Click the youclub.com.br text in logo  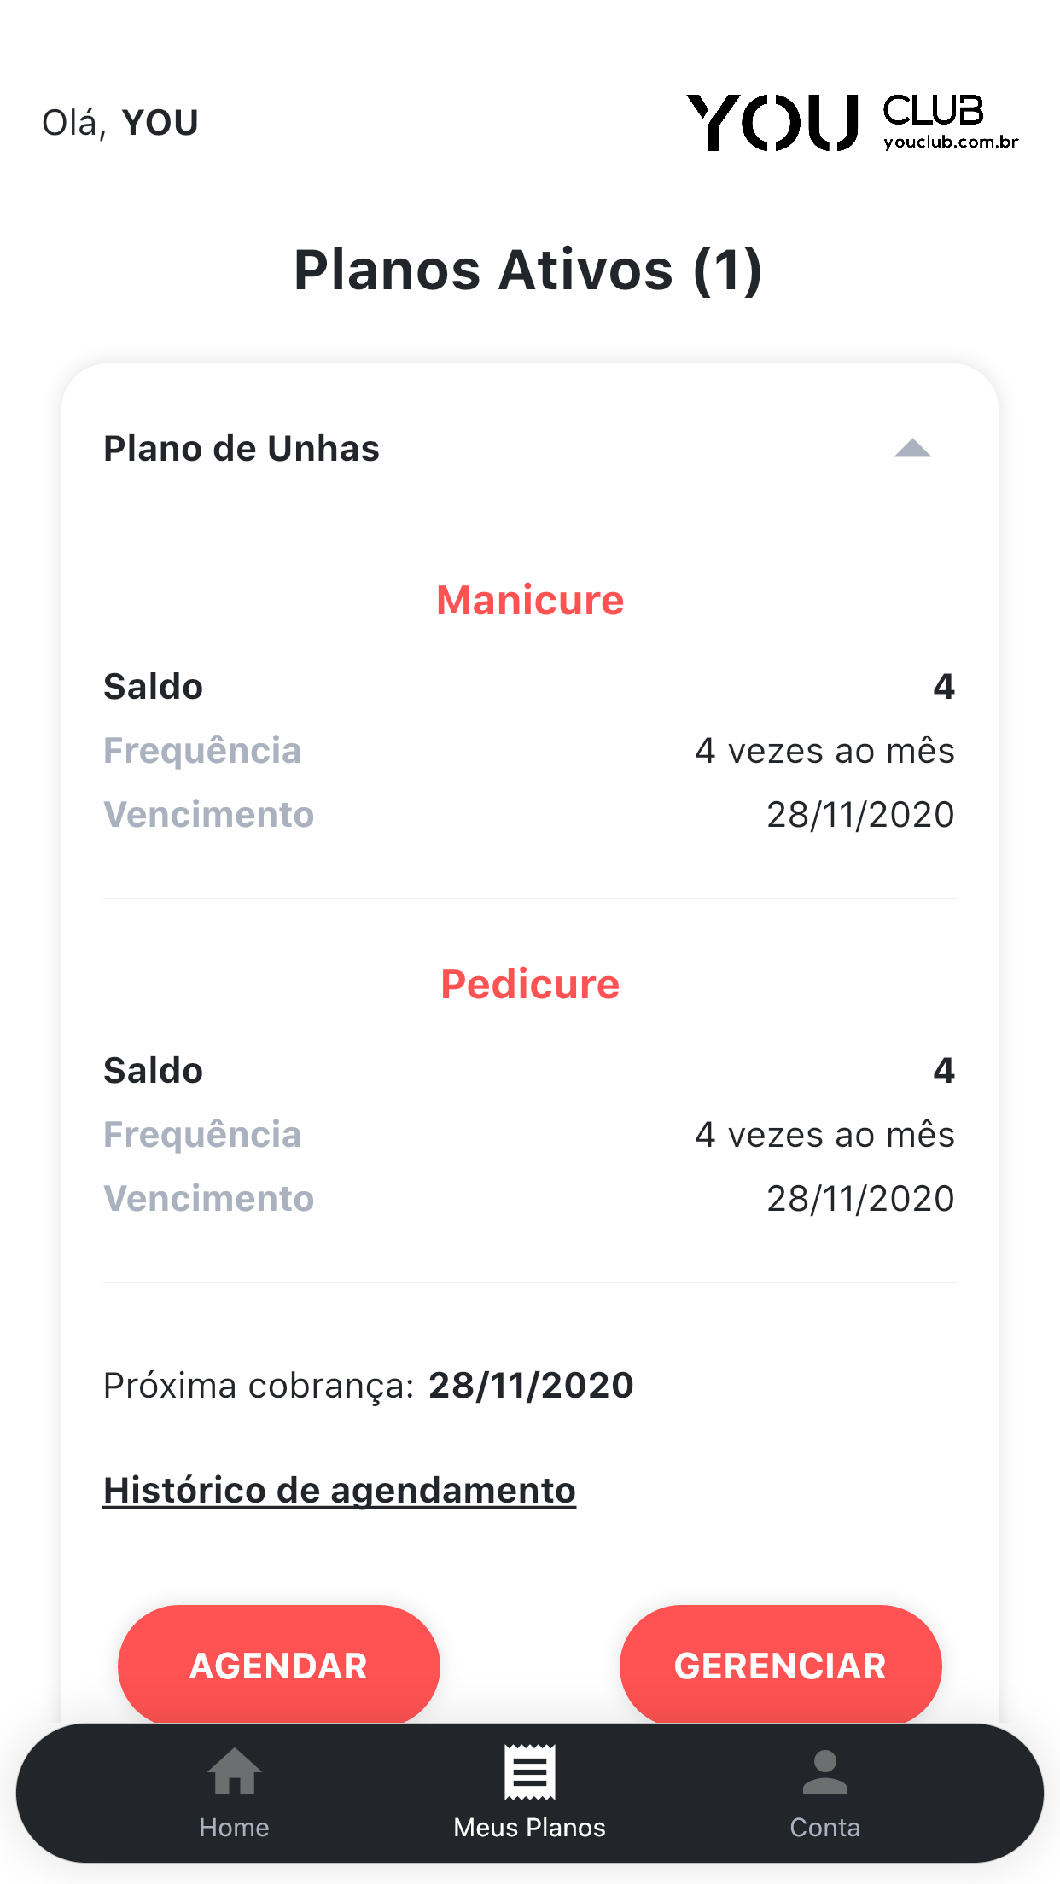tap(951, 142)
